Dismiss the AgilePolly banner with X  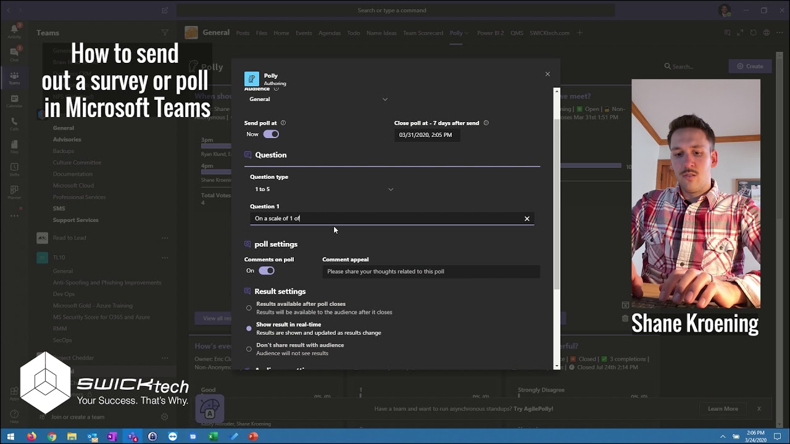pos(759,409)
